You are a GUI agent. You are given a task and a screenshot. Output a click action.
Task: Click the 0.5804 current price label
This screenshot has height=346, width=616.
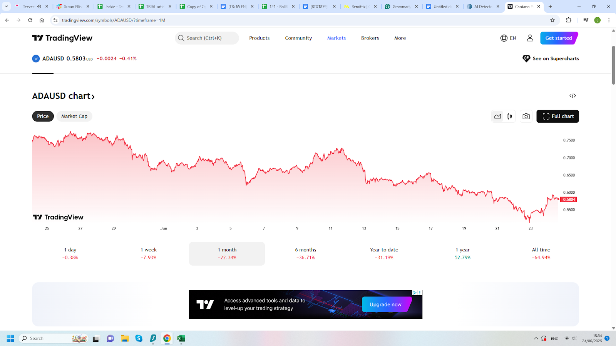point(569,200)
